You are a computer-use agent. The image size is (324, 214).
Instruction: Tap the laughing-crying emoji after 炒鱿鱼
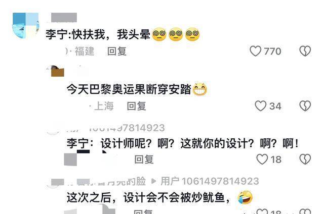245,197
